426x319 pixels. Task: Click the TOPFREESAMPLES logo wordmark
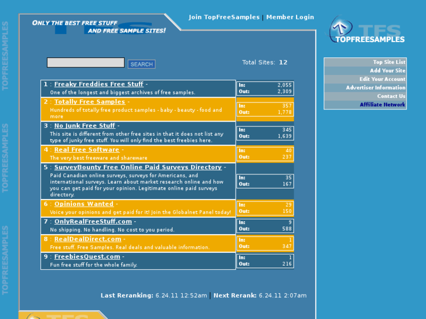(x=370, y=40)
